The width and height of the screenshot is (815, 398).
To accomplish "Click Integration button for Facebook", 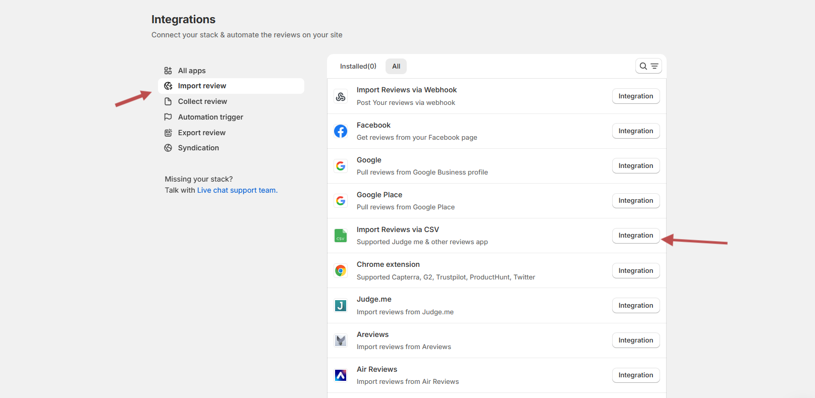I will pos(635,131).
